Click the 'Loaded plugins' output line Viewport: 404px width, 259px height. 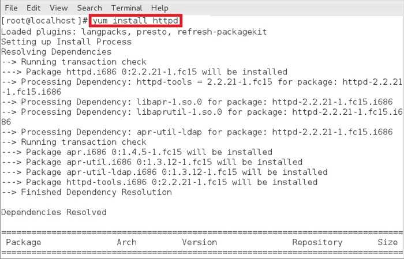(134, 32)
